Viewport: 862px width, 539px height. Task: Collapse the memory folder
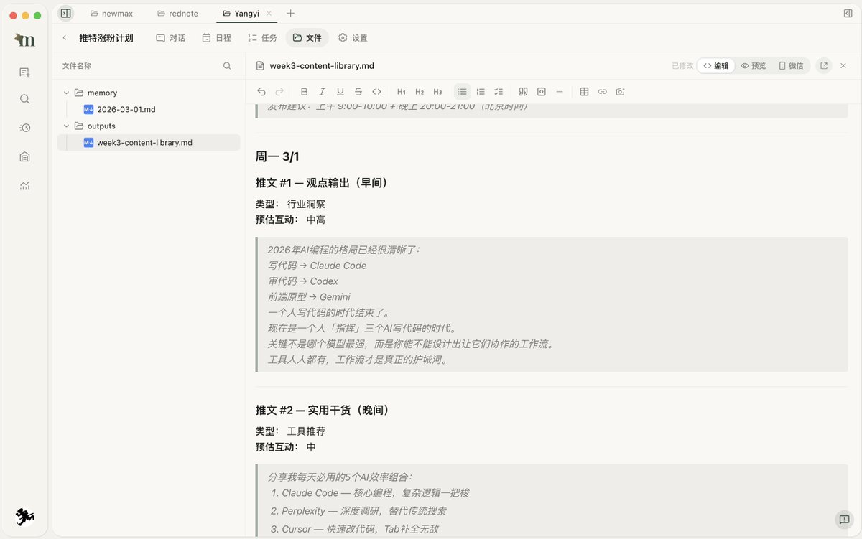pyautogui.click(x=67, y=93)
